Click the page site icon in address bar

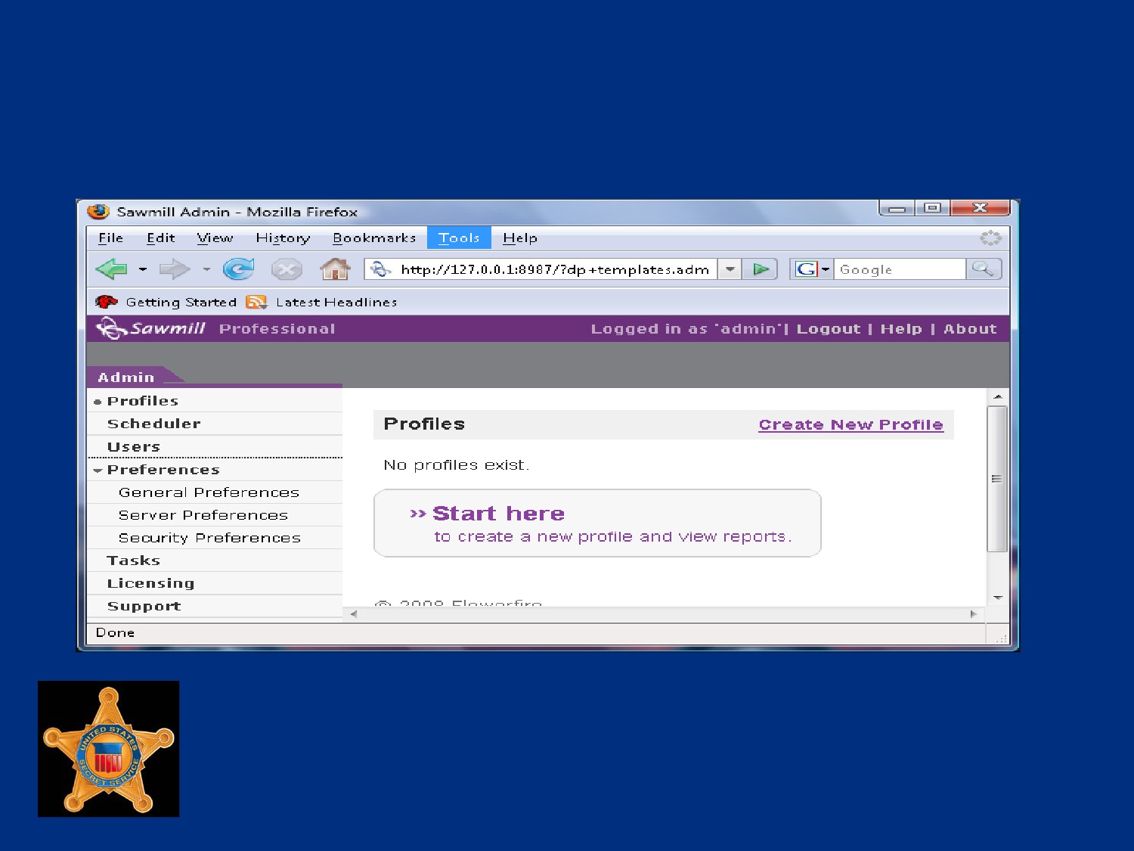[x=380, y=269]
